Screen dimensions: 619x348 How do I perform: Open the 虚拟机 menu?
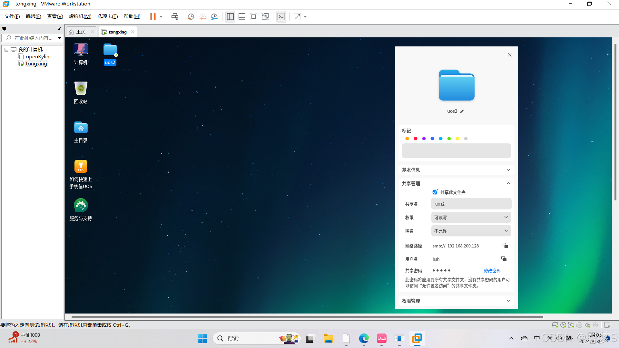pos(80,16)
